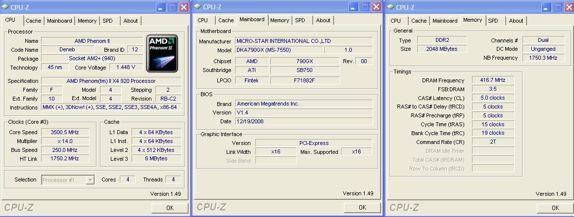Click CPU-Z app icon in left window title bar
The image size is (574, 217).
point(5,7)
